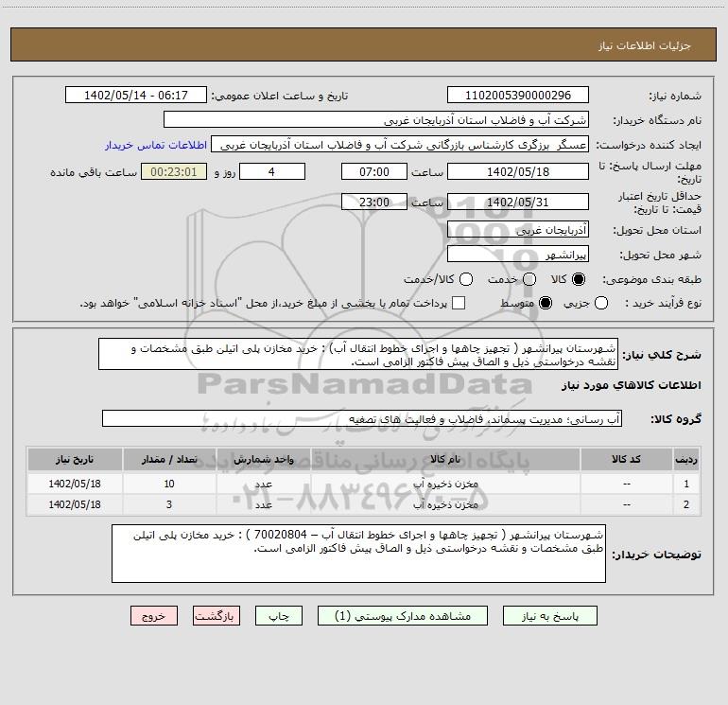Click the ردیف column header

(686, 460)
